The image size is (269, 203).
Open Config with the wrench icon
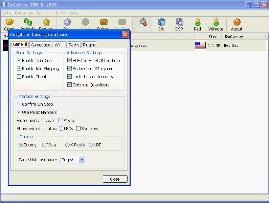tap(143, 25)
